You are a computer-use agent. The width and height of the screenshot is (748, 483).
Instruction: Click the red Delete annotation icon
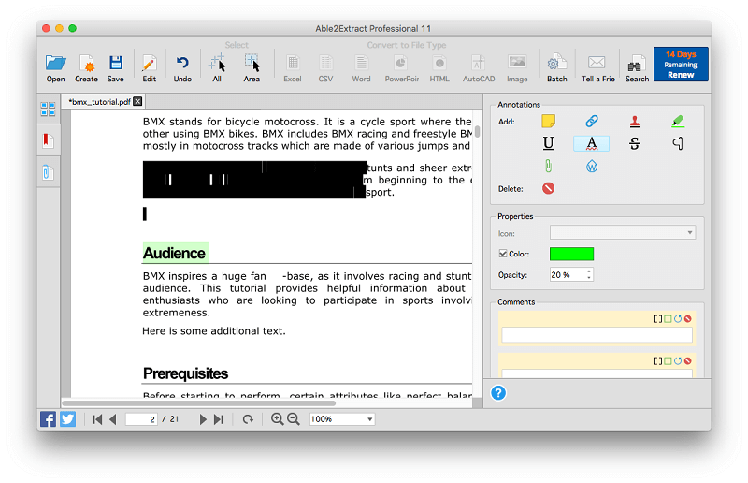(548, 188)
